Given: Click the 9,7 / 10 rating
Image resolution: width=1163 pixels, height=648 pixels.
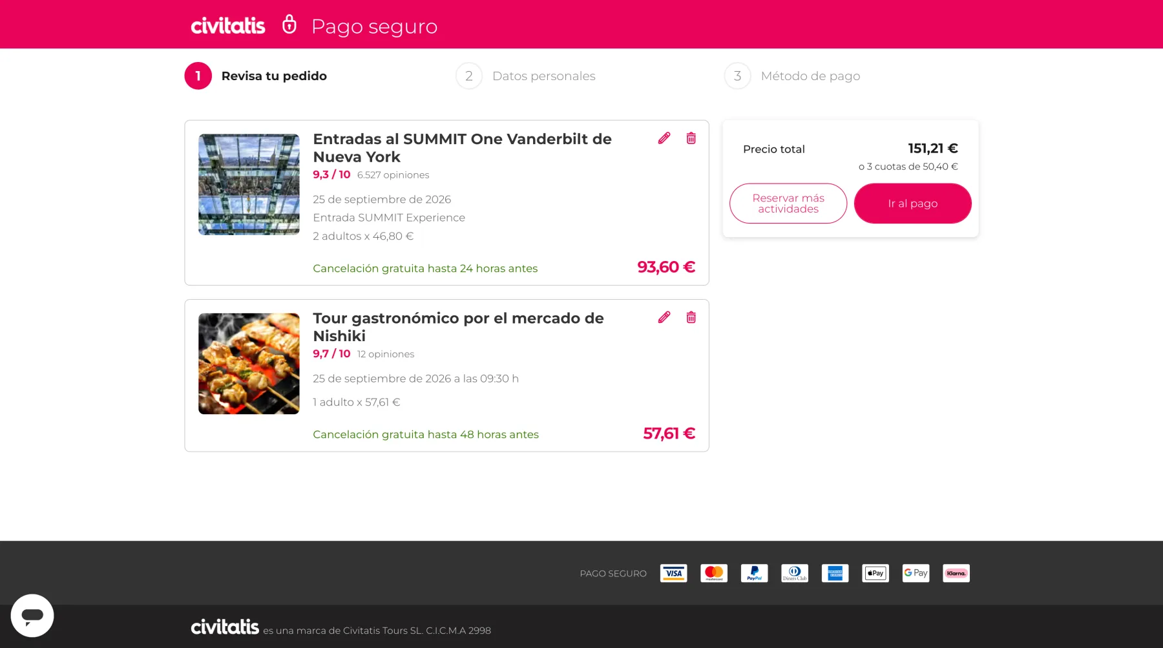Looking at the screenshot, I should pos(331,353).
